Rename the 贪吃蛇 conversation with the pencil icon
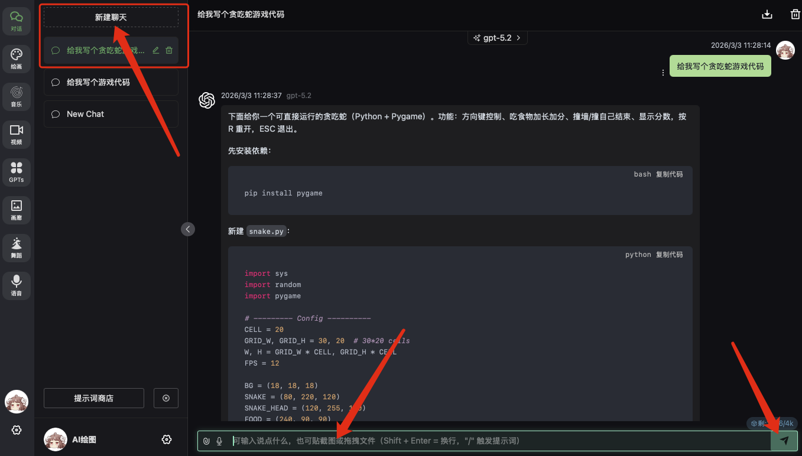 (x=156, y=51)
